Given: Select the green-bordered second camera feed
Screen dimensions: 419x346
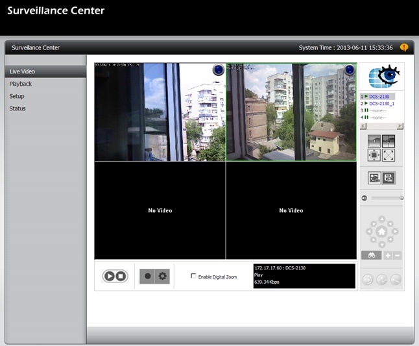Looking at the screenshot, I should click(291, 112).
